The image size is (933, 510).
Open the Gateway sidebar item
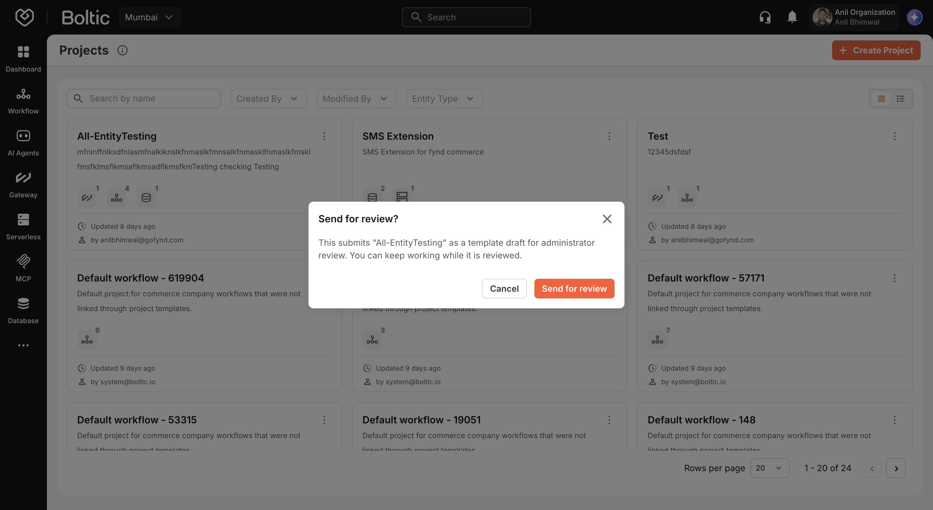[x=23, y=185]
